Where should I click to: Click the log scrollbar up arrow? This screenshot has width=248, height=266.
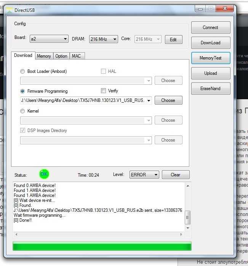pyautogui.click(x=188, y=186)
